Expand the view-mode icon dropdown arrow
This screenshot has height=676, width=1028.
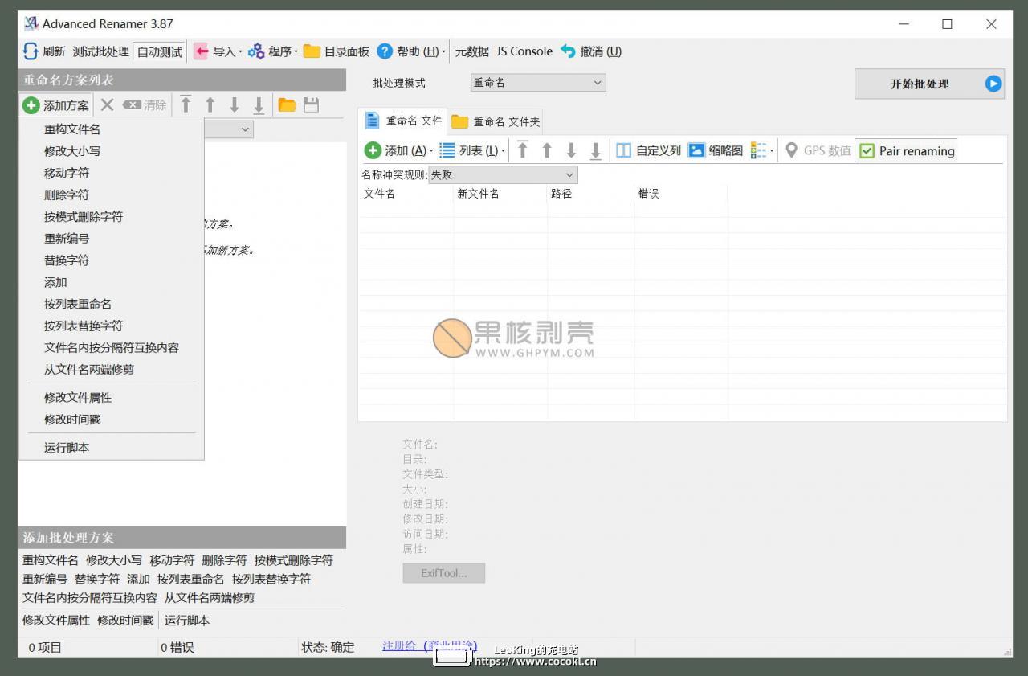[772, 151]
